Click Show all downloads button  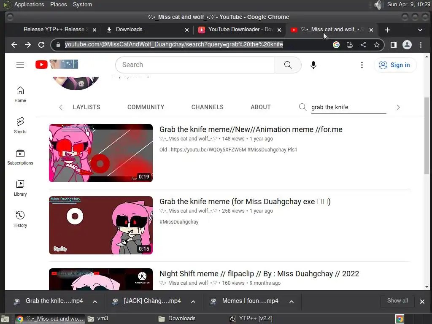pos(397,301)
